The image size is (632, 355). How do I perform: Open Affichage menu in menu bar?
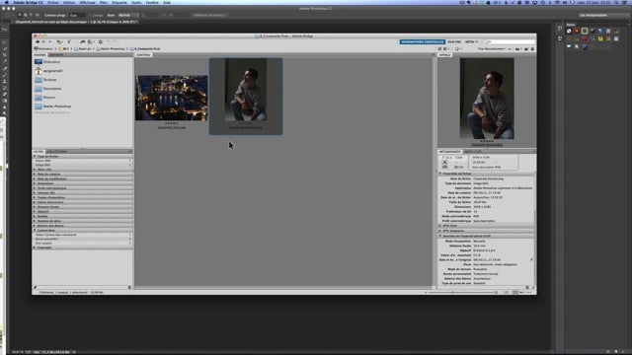(88, 2)
